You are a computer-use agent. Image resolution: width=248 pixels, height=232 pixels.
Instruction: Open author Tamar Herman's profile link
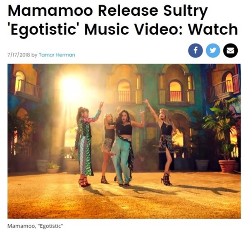click(x=57, y=55)
